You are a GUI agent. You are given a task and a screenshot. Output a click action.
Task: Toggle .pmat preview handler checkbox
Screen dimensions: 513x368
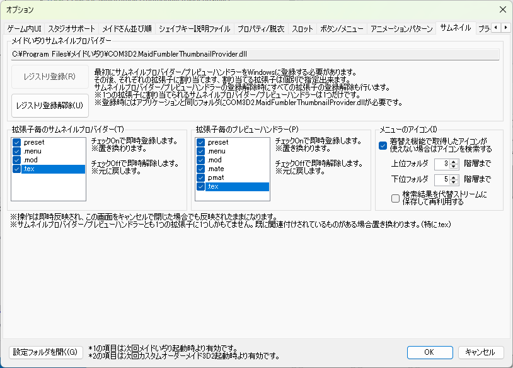[x=202, y=178]
